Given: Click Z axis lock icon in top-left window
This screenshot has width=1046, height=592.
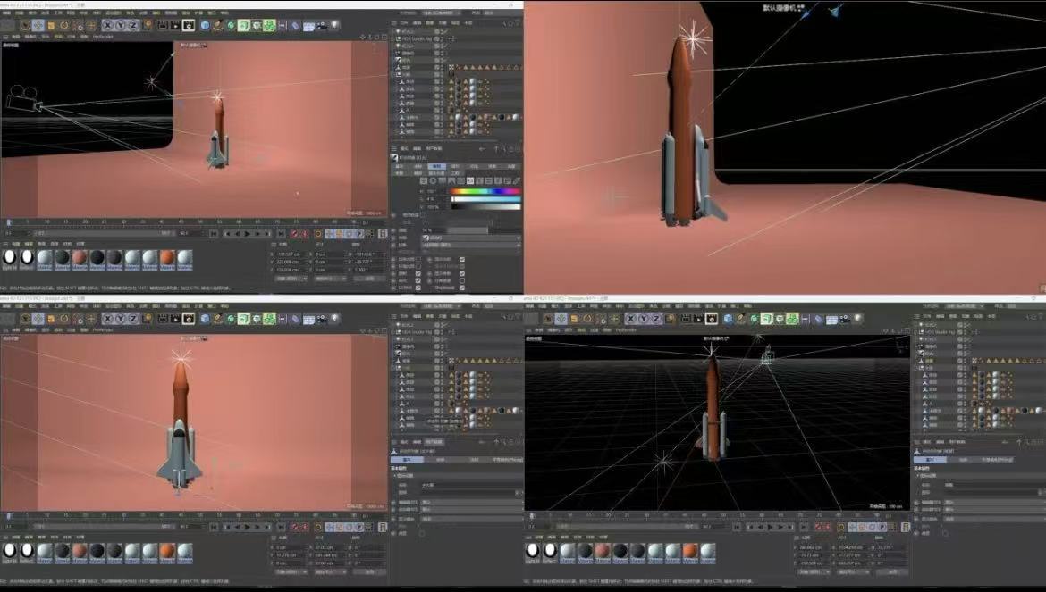Looking at the screenshot, I should [x=134, y=25].
